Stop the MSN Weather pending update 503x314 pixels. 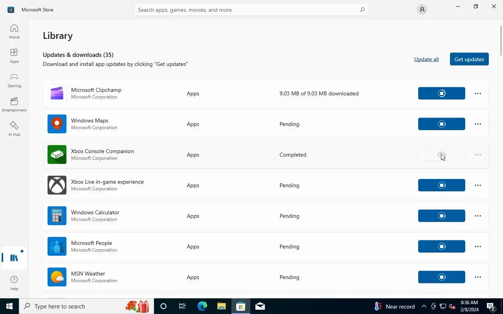[x=442, y=277]
